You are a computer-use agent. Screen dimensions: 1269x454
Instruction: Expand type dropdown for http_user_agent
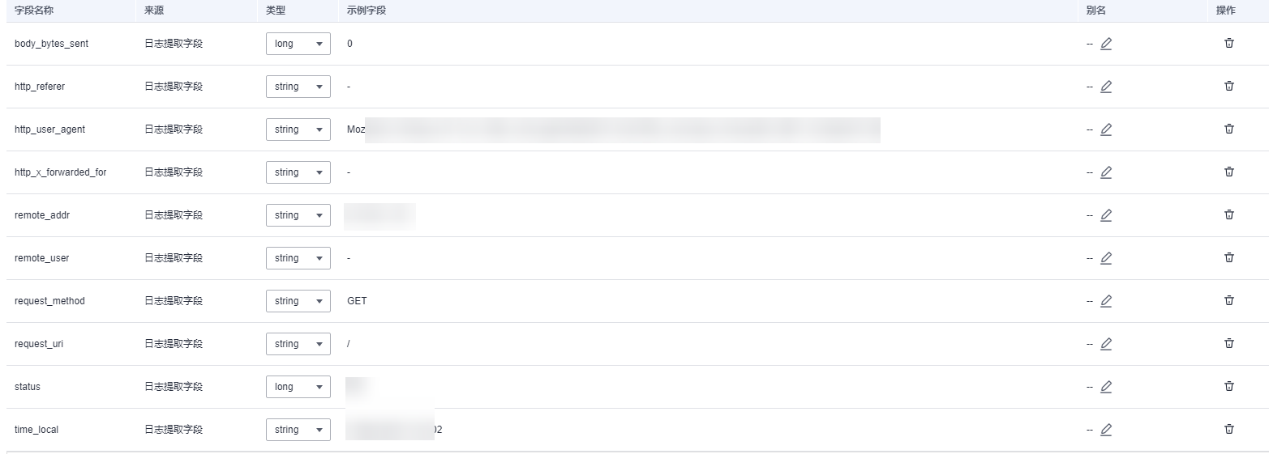tap(298, 129)
